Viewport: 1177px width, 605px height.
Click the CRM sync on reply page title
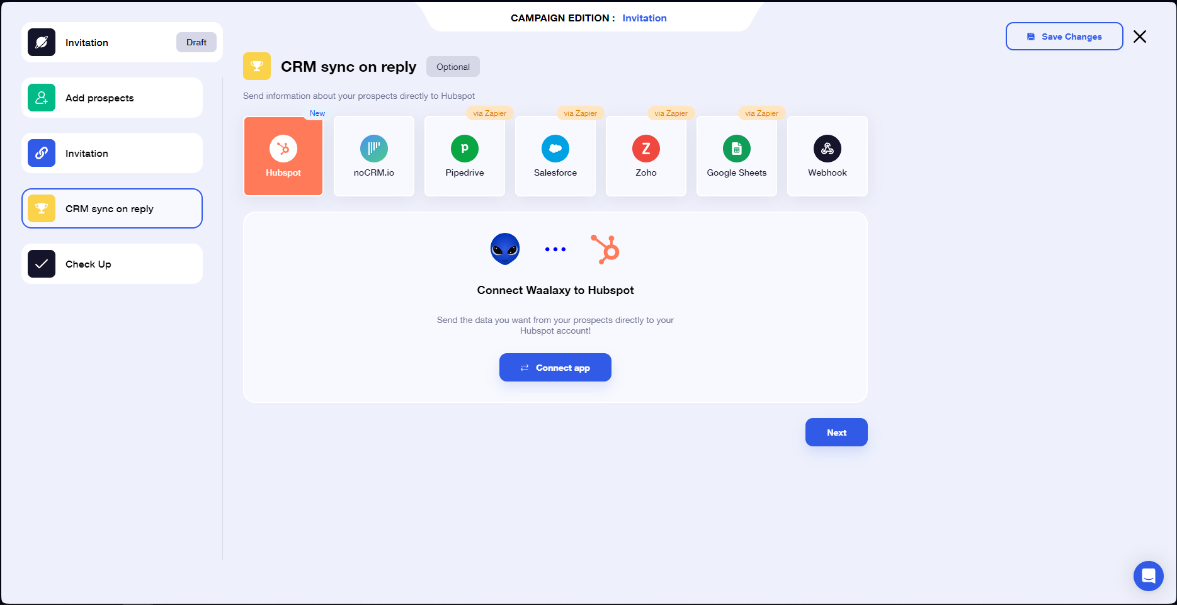pyautogui.click(x=349, y=67)
